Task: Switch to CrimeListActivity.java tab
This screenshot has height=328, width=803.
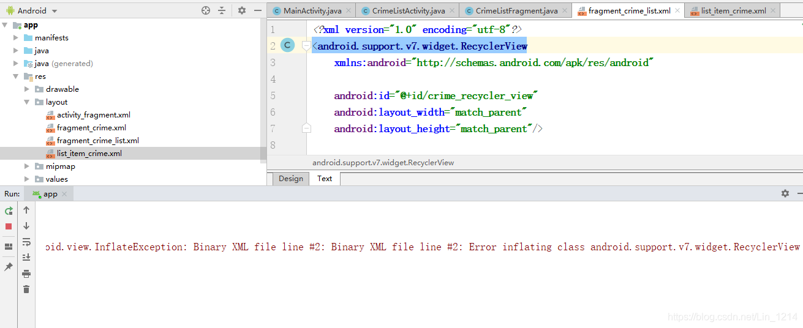Action: pos(409,10)
